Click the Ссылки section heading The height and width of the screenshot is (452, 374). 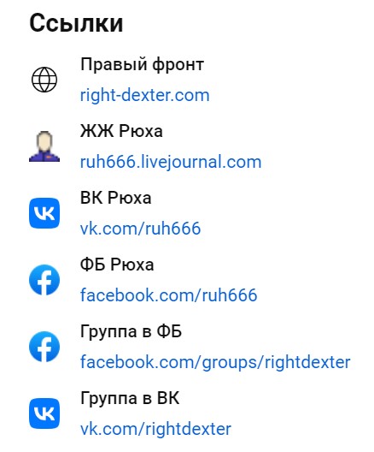click(76, 23)
